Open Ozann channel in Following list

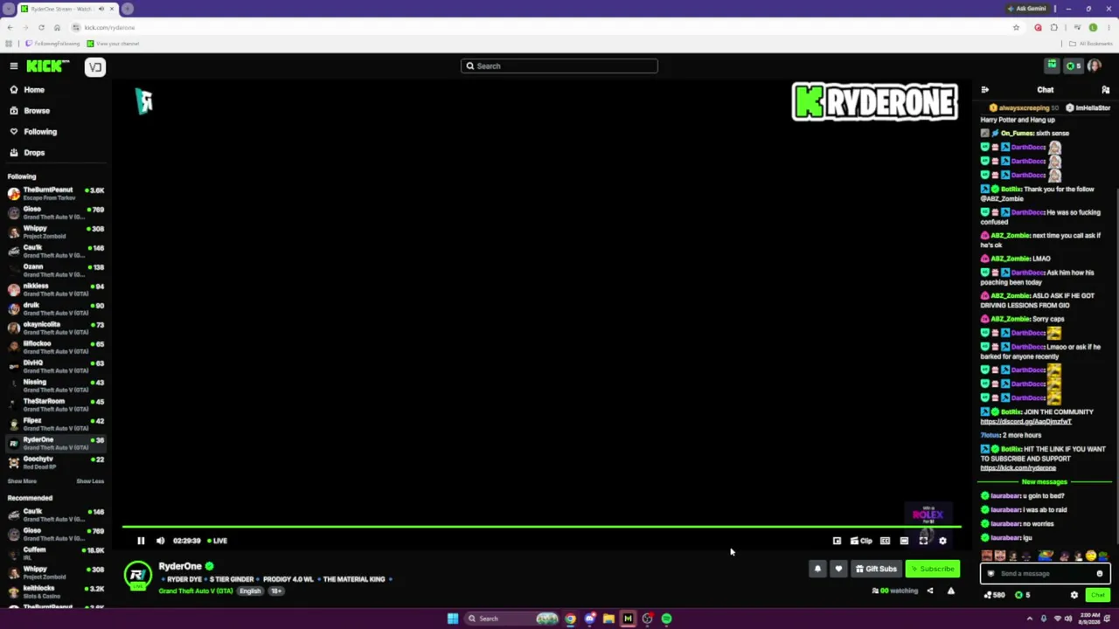[56, 270]
